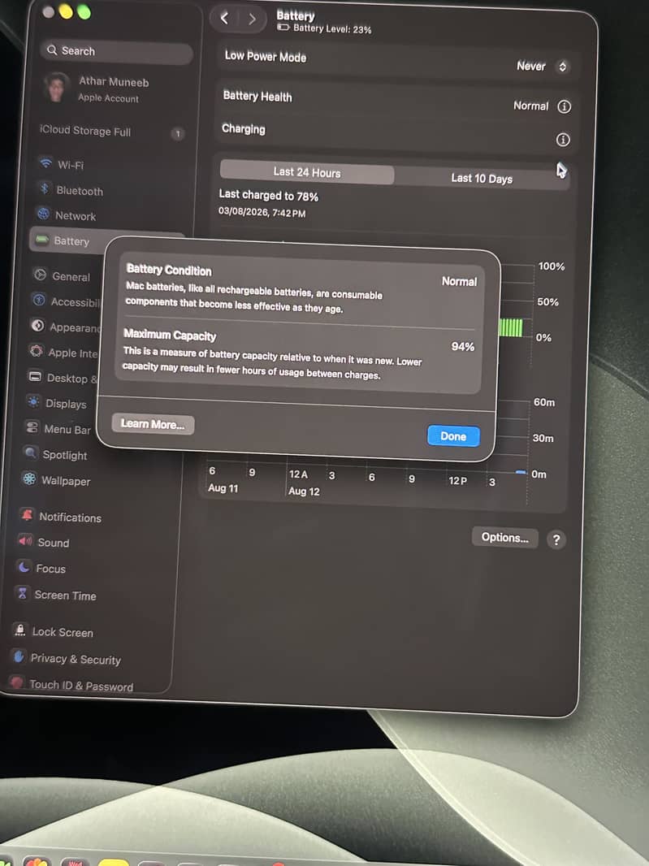Click the Displays sun icon
Screen dimensions: 649x866
click(x=33, y=401)
